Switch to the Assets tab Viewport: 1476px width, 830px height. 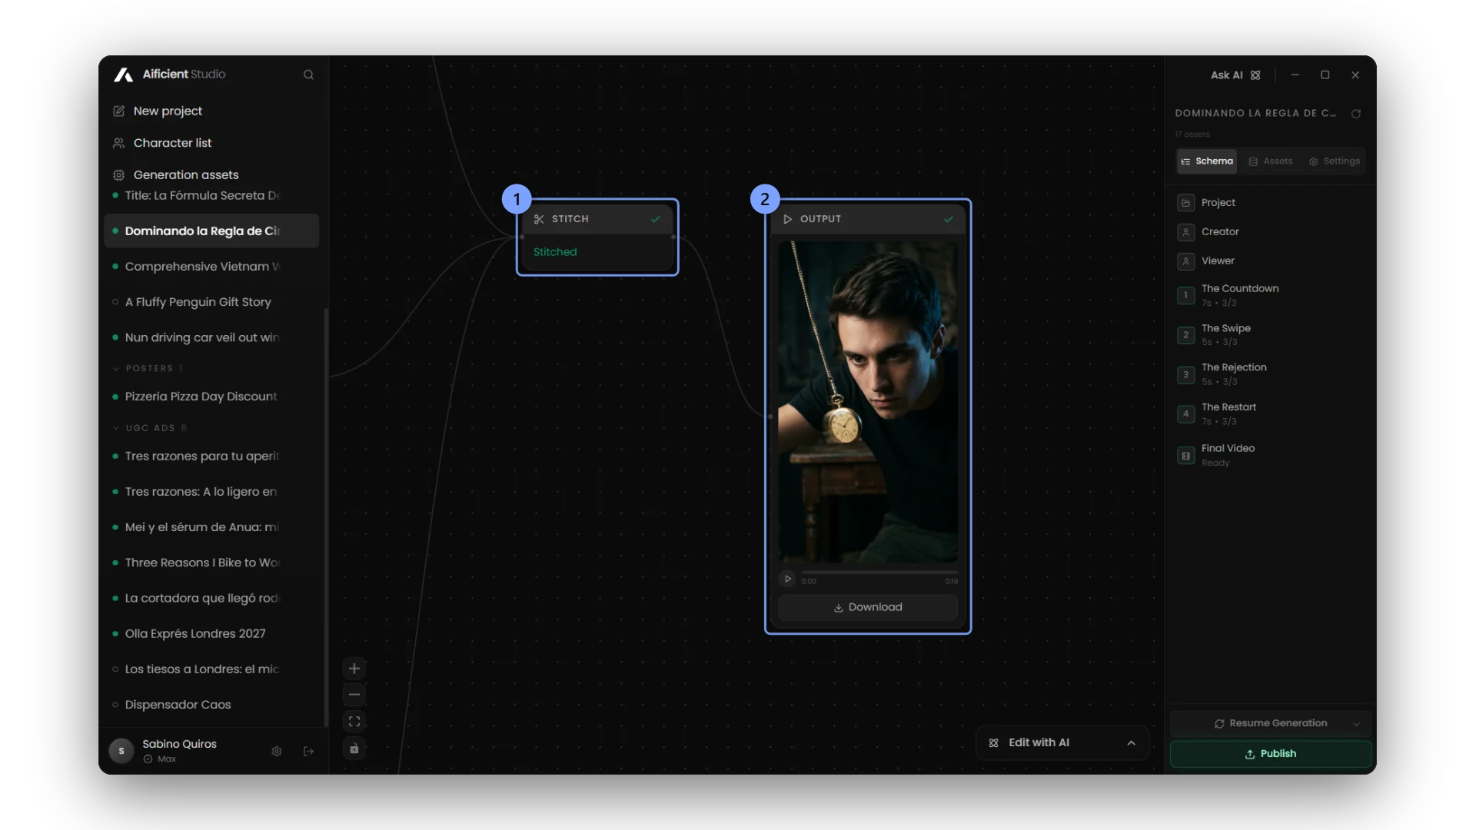[1271, 161]
